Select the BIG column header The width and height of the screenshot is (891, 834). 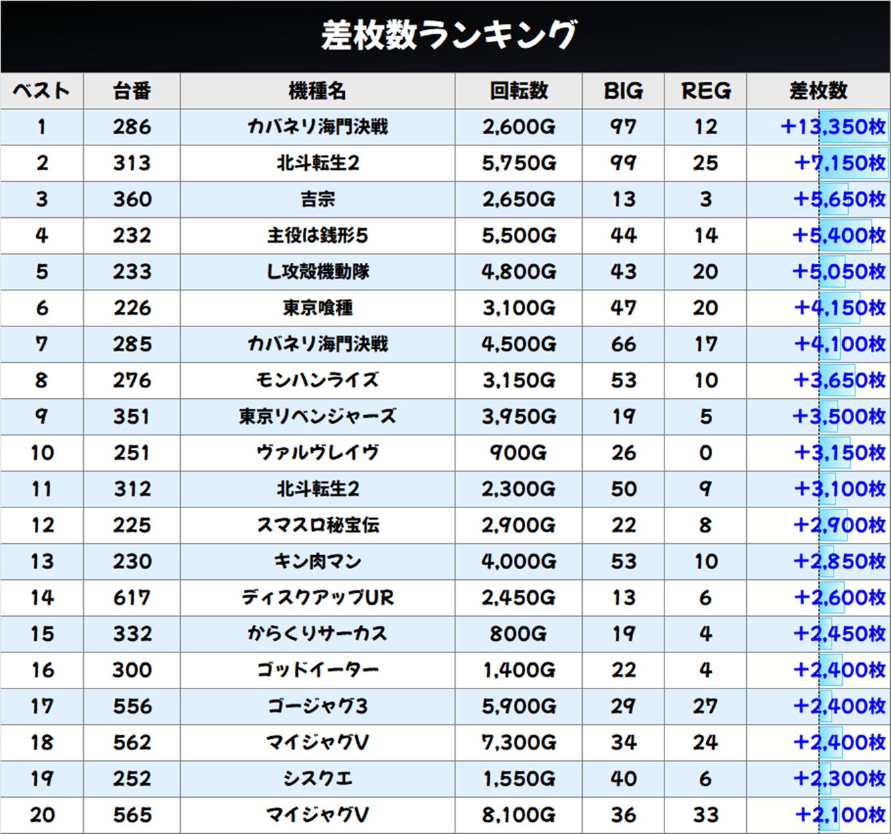623,91
